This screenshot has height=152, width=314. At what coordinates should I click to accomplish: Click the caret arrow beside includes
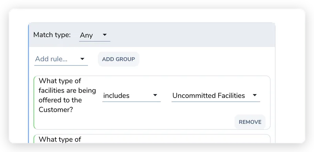155,95
